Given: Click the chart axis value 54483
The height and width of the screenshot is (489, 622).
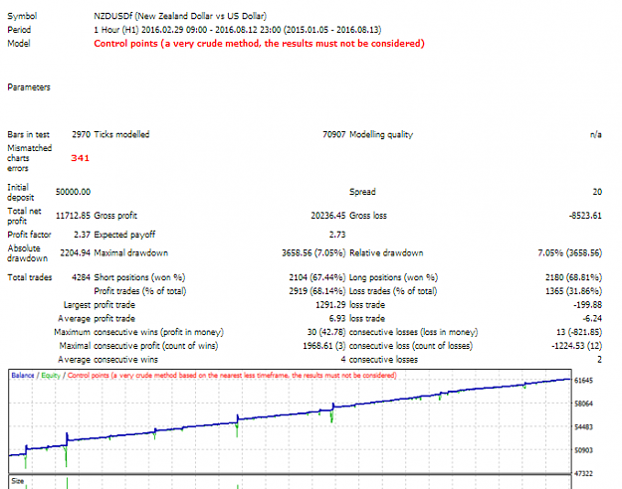Looking at the screenshot, I should (x=583, y=427).
